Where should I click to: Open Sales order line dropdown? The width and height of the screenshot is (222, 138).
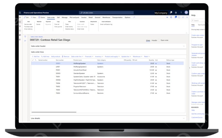(77, 57)
